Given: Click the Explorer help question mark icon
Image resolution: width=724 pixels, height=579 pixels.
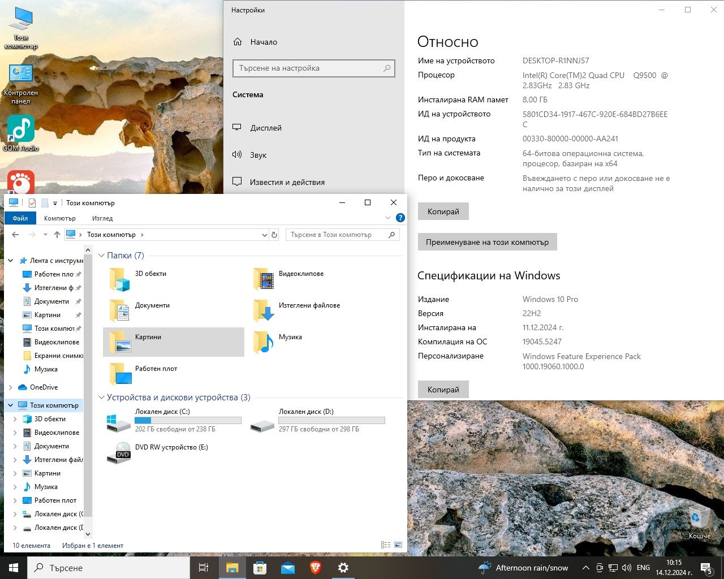Looking at the screenshot, I should pos(400,218).
